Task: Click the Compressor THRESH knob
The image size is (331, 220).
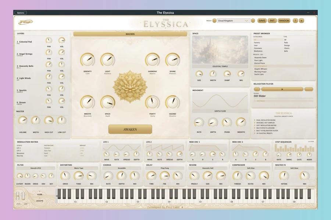Action: click(x=237, y=176)
